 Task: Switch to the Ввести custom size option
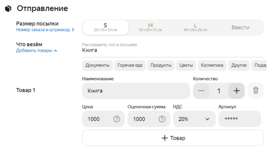tap(240, 28)
